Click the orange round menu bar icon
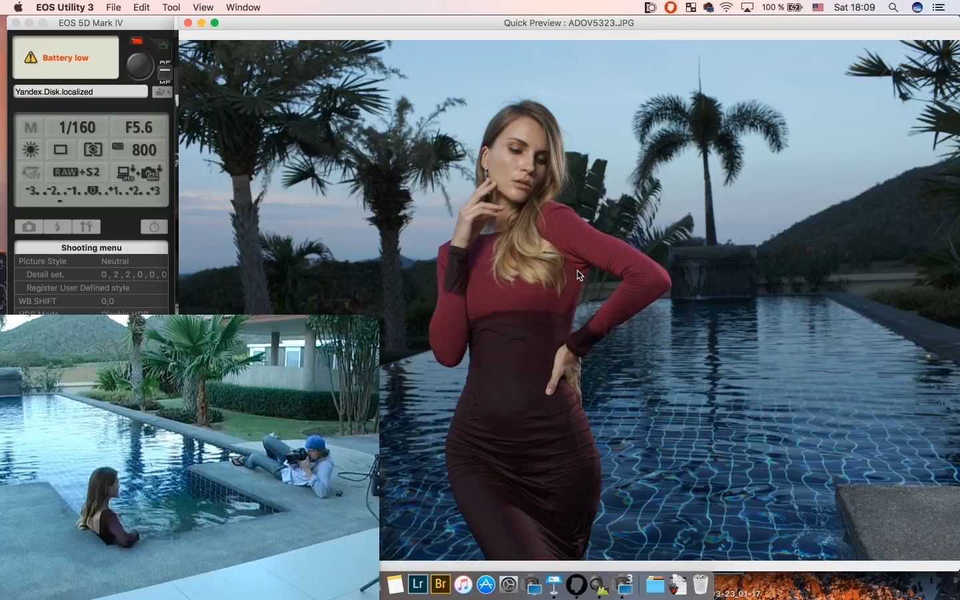Viewport: 960px width, 600px height. (671, 7)
